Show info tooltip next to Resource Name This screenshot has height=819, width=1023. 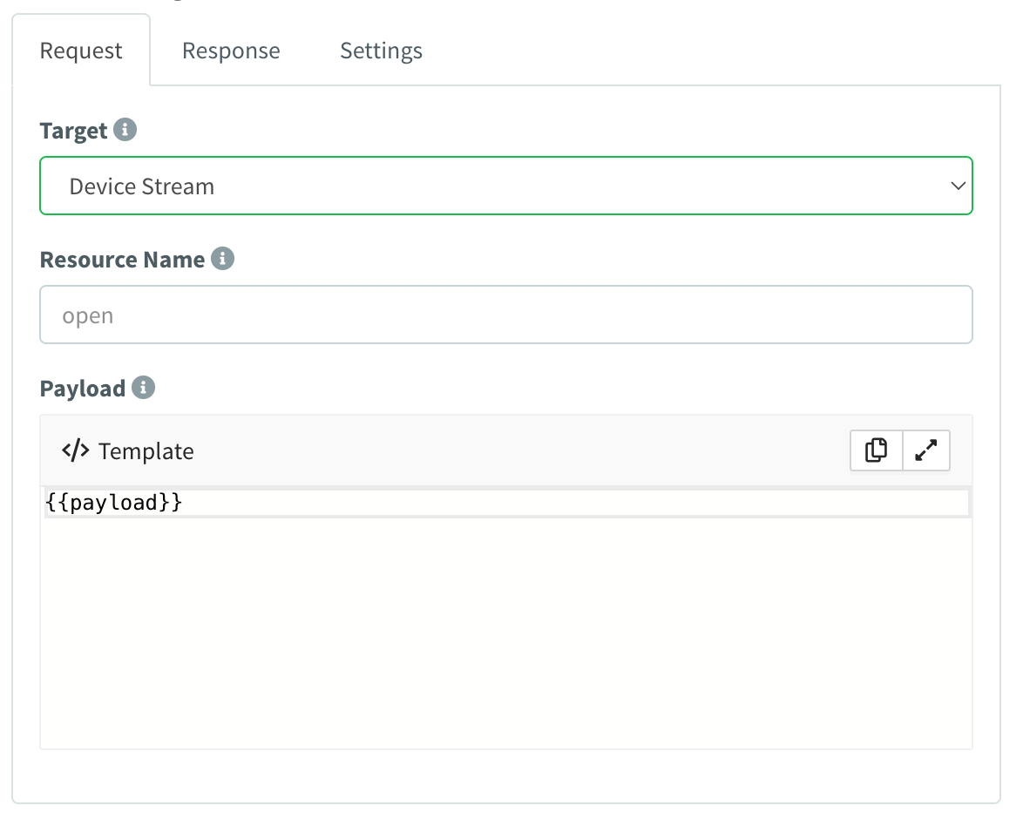[222, 259]
